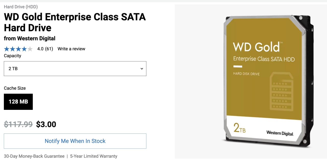Click Notify Me When In Stock button

[75, 141]
